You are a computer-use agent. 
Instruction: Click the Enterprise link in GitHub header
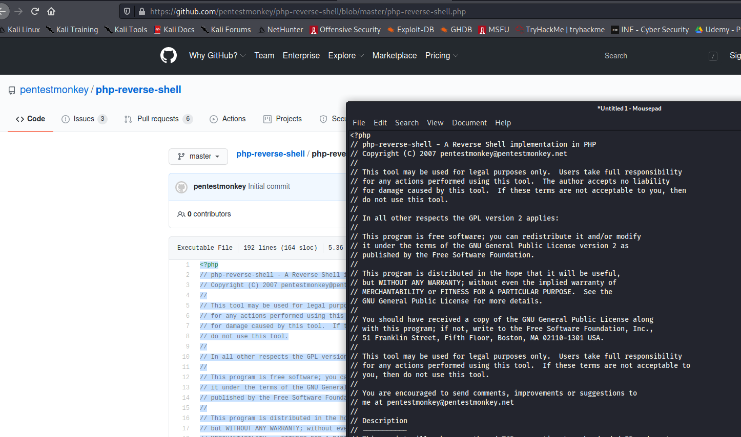click(301, 55)
